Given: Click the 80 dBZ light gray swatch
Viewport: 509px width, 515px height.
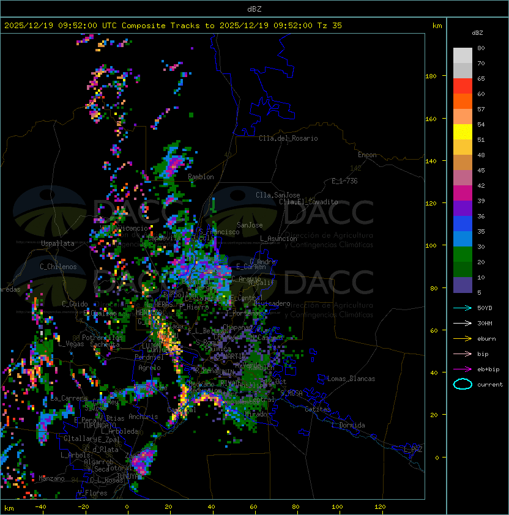Looking at the screenshot, I should [x=463, y=55].
